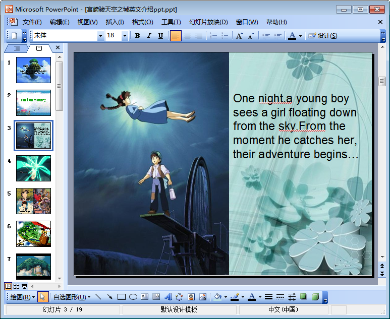
Task: Open font size dropdown 18
Action: pos(125,36)
